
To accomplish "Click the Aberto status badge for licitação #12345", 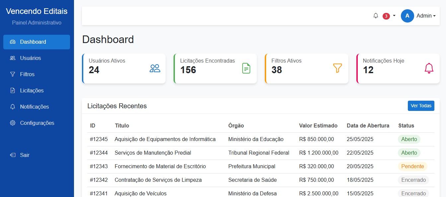I will point(409,139).
